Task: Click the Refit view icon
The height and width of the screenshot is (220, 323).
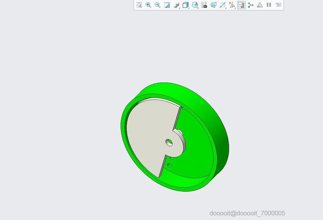Action: [x=139, y=5]
